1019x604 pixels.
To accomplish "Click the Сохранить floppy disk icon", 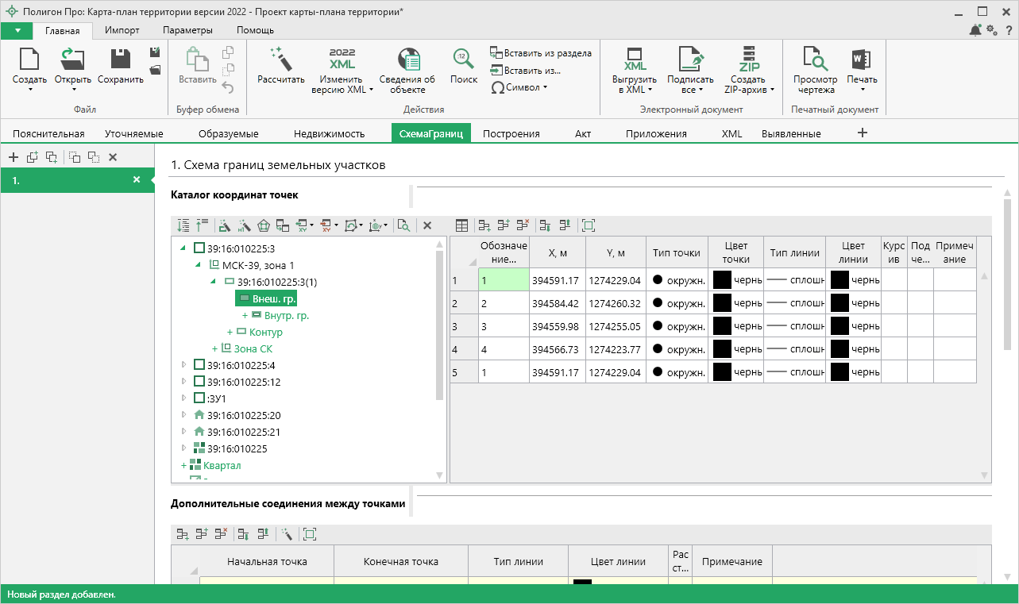I will click(x=121, y=60).
